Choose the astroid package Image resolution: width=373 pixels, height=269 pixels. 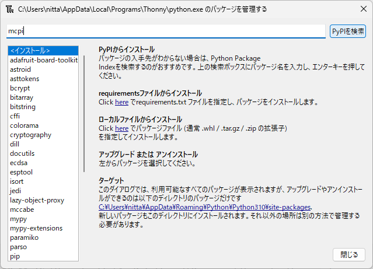(x=20, y=69)
